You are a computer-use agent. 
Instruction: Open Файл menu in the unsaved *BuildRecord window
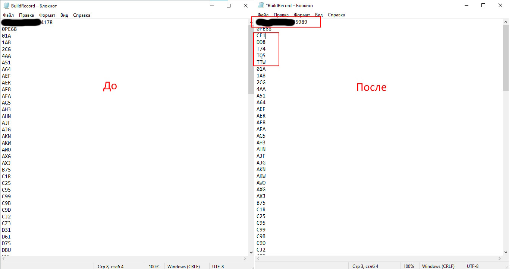pos(263,15)
